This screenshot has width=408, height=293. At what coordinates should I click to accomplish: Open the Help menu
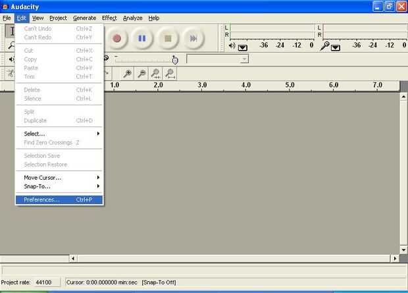point(154,18)
